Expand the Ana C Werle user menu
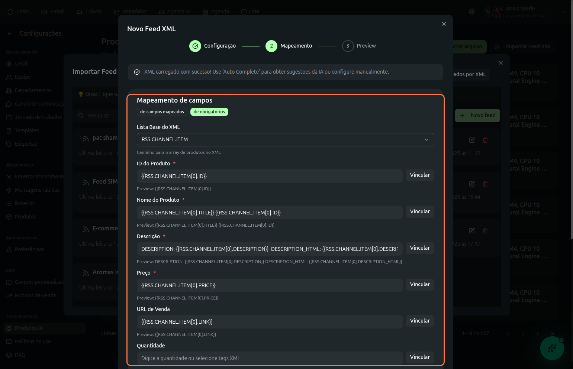 pos(563,12)
